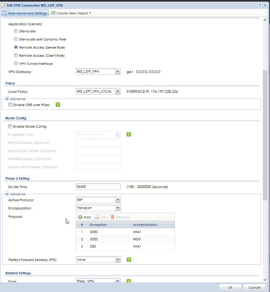This screenshot has height=292, width=270.
Task: Open the Create New Object menu
Action: (71, 13)
